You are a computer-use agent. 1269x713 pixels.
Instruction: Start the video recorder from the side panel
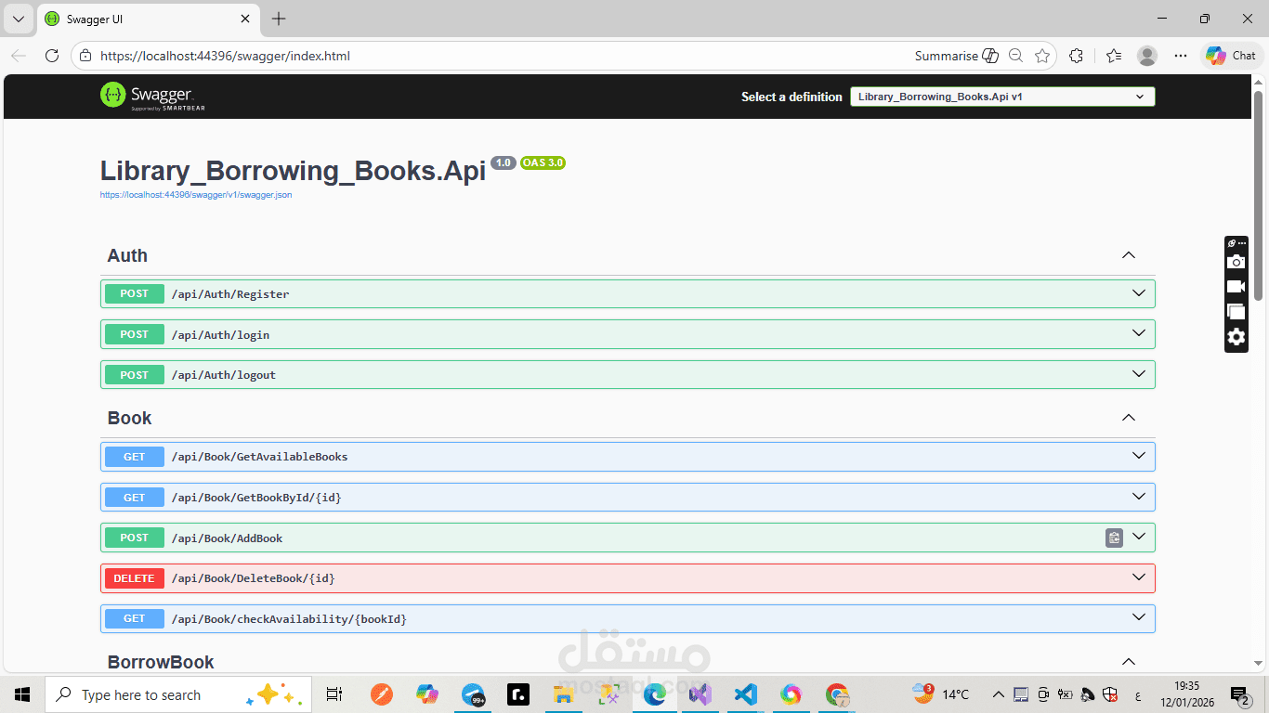1236,286
